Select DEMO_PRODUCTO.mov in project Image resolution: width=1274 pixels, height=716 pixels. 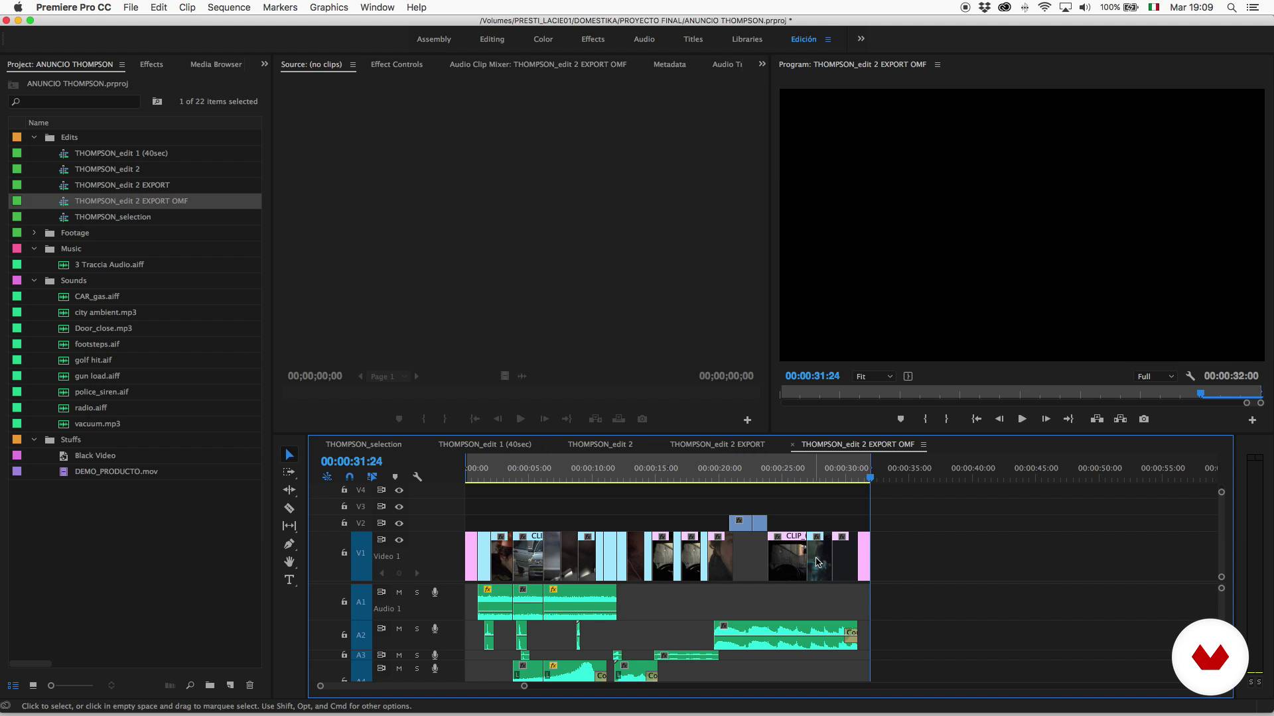[x=116, y=471]
